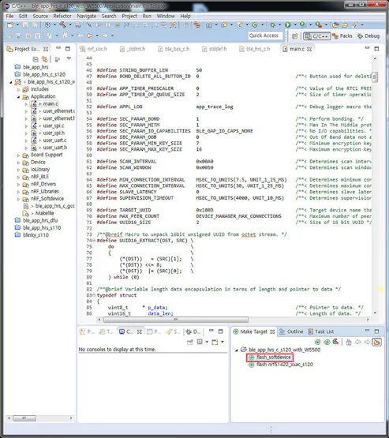Click Build Make Target hammer icon
389x438 pixels.
tap(335, 342)
